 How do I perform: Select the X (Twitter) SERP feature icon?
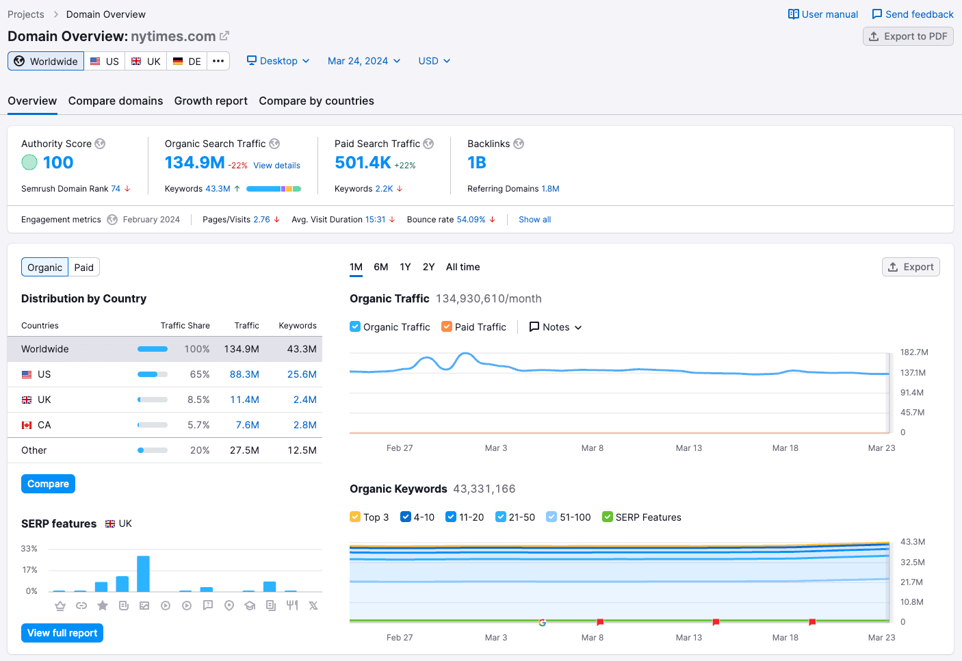(x=313, y=606)
